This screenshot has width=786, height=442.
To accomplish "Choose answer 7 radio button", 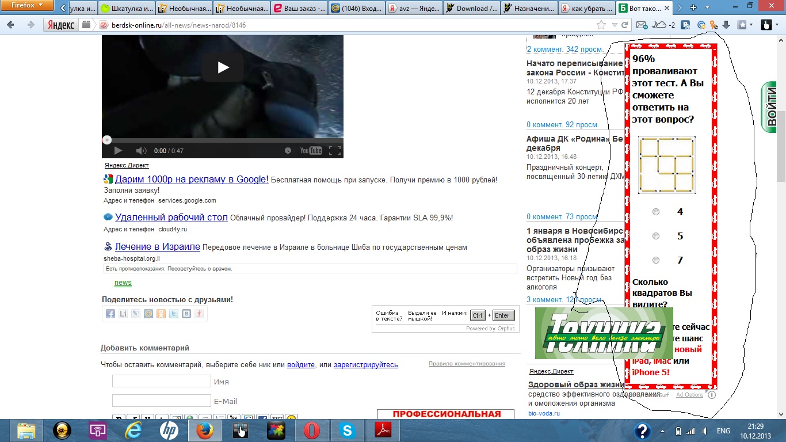I will [x=656, y=260].
